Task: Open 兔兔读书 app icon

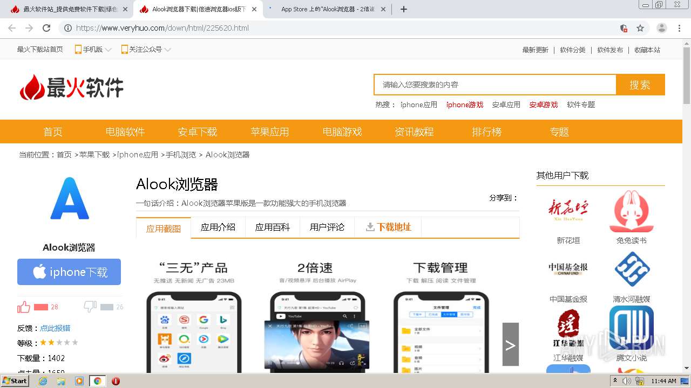Action: (x=631, y=211)
